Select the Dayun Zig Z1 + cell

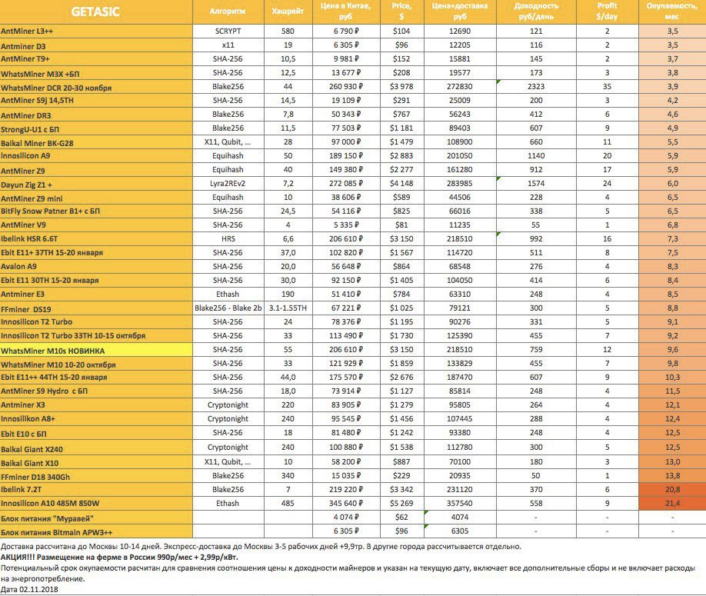coord(96,184)
